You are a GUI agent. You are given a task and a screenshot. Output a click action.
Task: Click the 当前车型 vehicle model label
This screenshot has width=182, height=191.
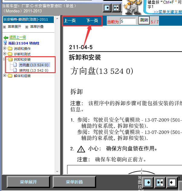[x=39, y=8]
